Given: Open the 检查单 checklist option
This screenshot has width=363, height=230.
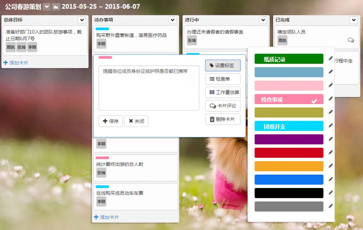Looking at the screenshot, I should [223, 79].
